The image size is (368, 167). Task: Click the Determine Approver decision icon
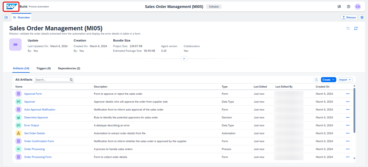click(x=18, y=118)
